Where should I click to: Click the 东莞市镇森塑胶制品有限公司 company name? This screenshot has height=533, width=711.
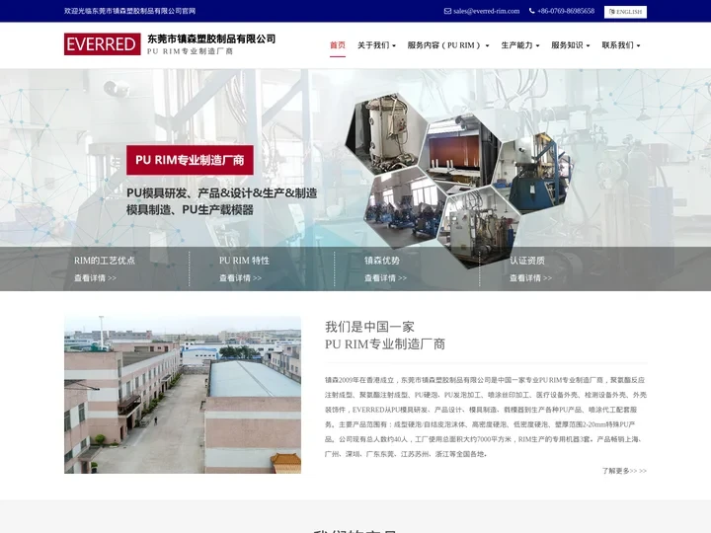pos(211,38)
